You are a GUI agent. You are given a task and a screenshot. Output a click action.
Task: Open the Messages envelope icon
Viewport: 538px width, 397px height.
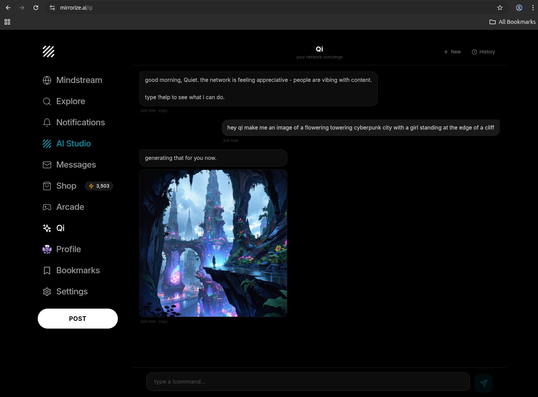pyautogui.click(x=47, y=165)
